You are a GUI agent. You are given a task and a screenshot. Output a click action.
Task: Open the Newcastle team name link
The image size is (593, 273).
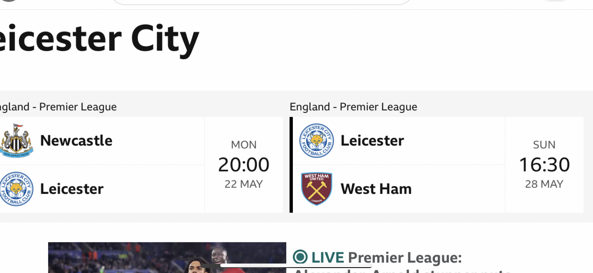coord(76,141)
